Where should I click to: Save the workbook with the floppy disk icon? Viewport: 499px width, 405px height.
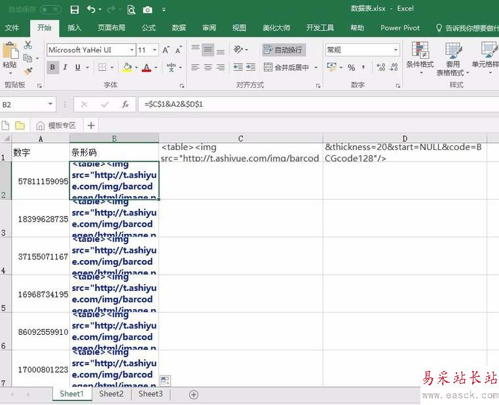click(x=75, y=10)
